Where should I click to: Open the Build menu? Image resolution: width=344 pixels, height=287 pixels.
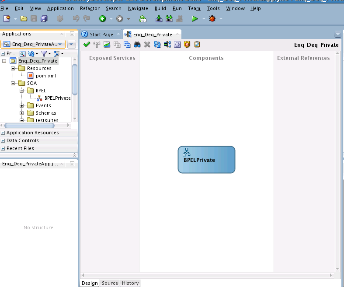tap(160, 8)
